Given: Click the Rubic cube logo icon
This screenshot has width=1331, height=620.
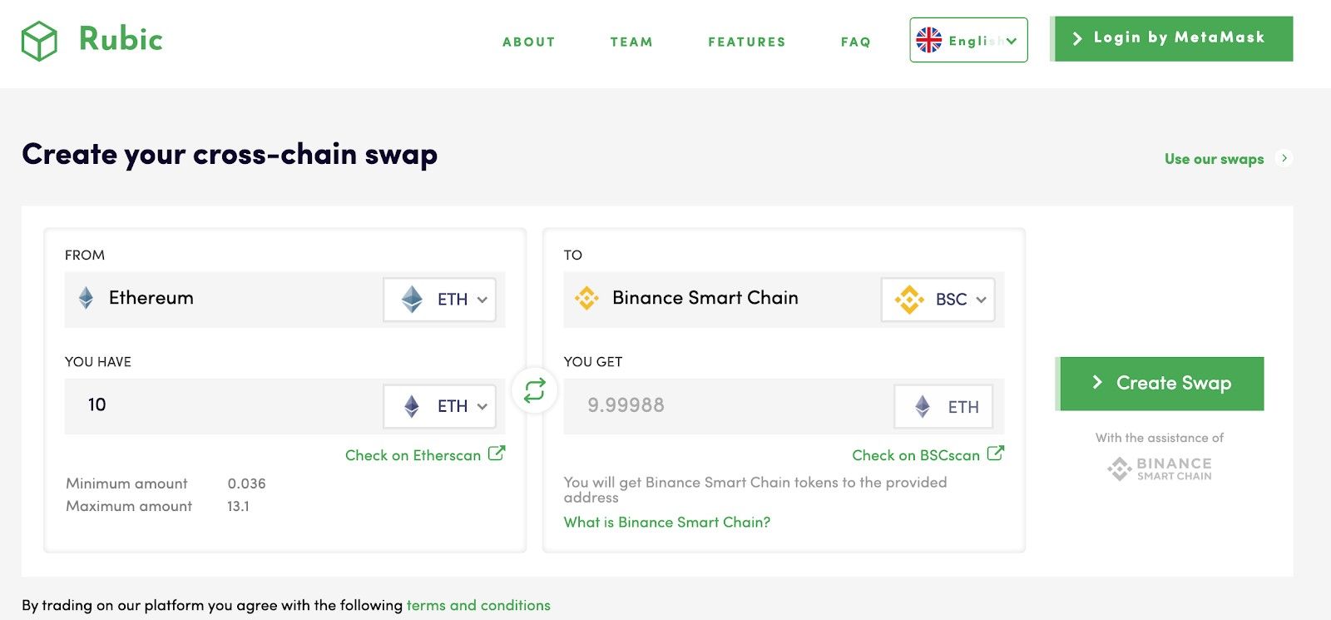Looking at the screenshot, I should [x=39, y=41].
